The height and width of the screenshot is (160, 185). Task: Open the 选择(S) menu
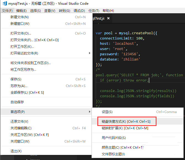pos(35,11)
